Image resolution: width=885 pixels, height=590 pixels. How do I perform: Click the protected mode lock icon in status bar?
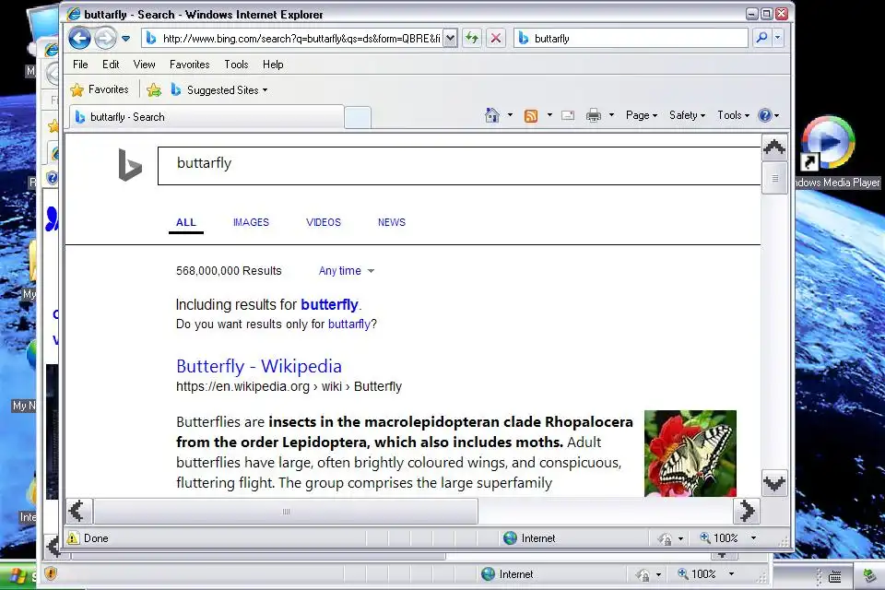tap(665, 538)
